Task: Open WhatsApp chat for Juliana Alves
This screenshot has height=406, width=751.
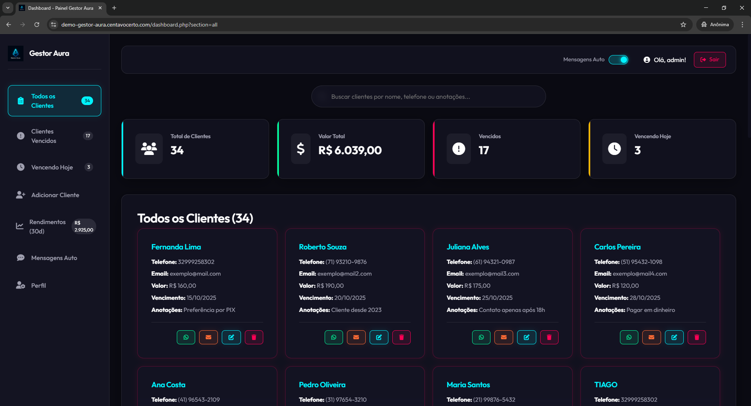Action: click(x=481, y=337)
